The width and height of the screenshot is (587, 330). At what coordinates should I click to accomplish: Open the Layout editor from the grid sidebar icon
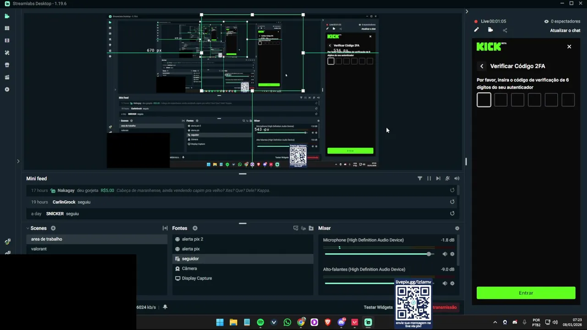point(7,28)
